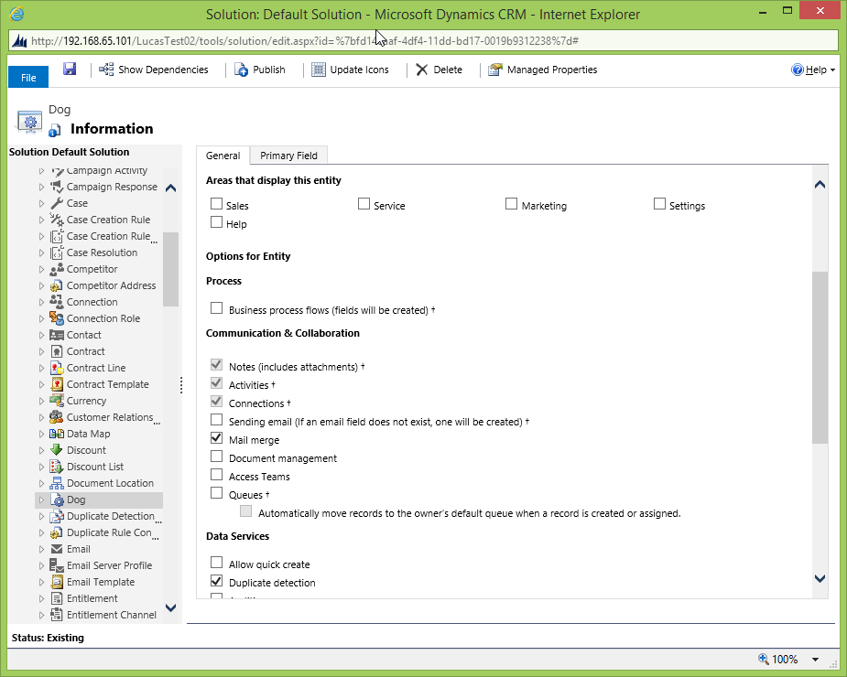The height and width of the screenshot is (677, 847).
Task: Enable the Service area checkbox
Action: coord(364,204)
